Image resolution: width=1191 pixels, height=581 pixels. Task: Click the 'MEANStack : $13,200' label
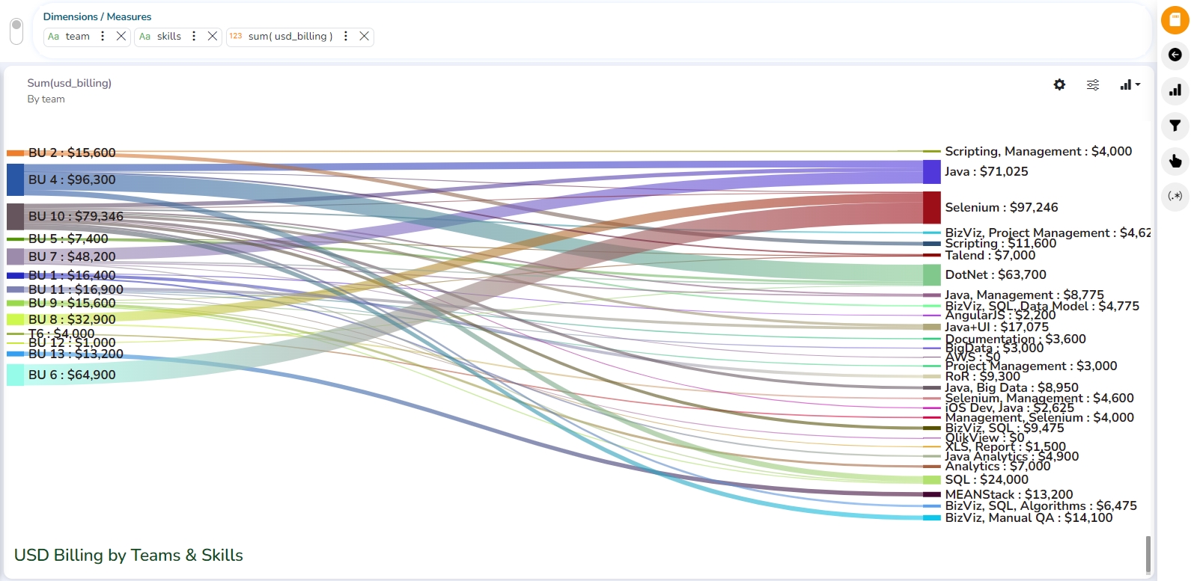1009,494
